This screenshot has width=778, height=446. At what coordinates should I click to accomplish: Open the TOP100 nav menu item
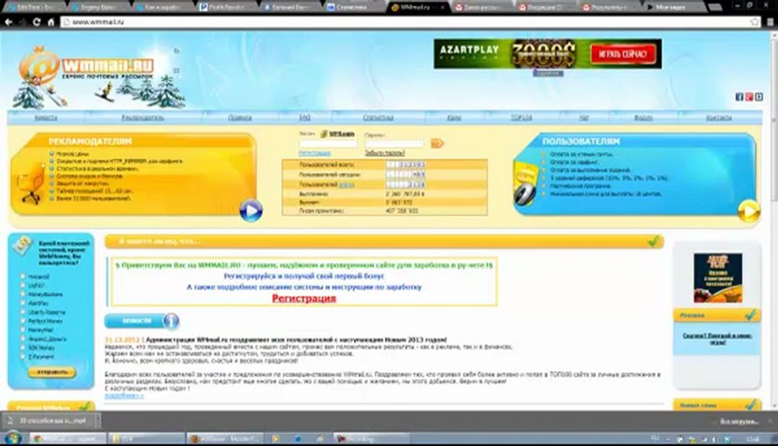point(521,117)
